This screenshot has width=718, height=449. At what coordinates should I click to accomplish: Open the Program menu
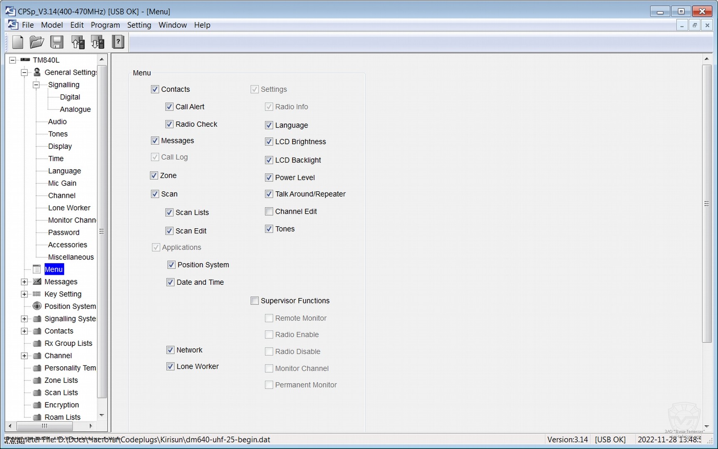coord(105,25)
